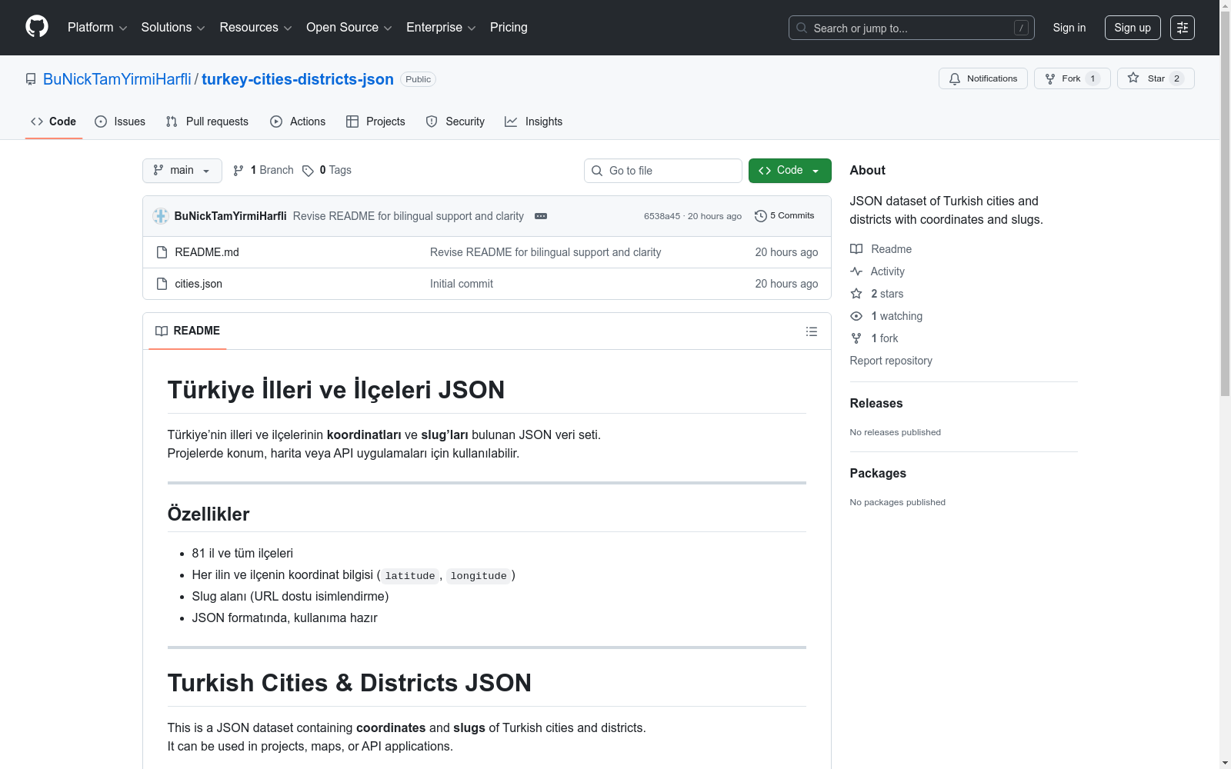1231x769 pixels.
Task: Open the turkey-cities-districts-json repository link
Action: point(298,79)
